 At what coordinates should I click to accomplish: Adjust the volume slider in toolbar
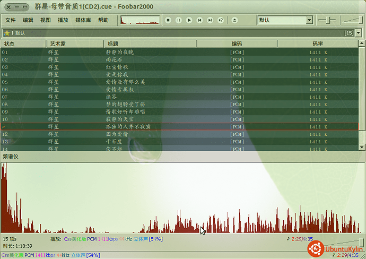click(x=353, y=20)
